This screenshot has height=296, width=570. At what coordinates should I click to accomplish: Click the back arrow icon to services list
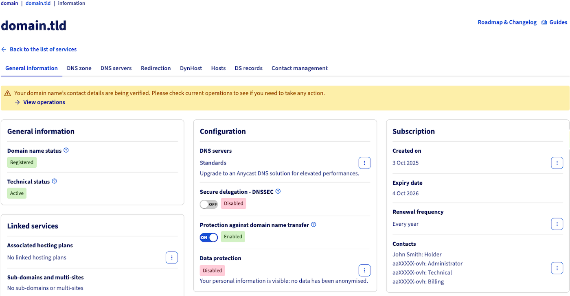pos(4,49)
